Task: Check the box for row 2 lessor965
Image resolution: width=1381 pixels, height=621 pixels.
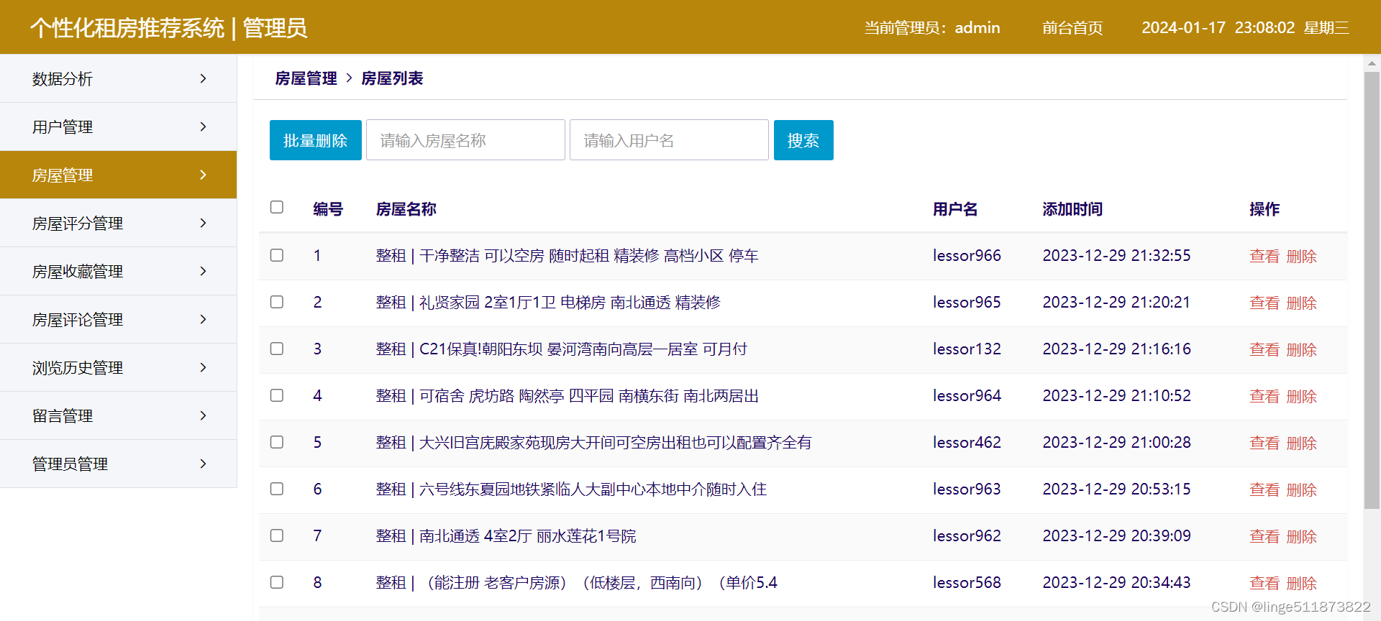Action: 277,302
